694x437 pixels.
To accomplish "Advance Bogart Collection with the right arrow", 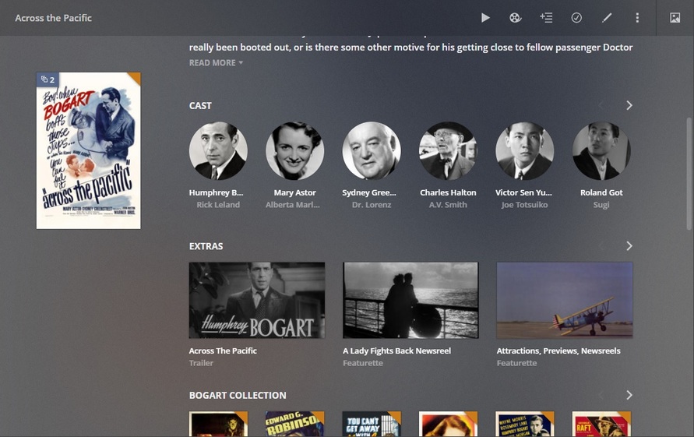I will [x=629, y=395].
